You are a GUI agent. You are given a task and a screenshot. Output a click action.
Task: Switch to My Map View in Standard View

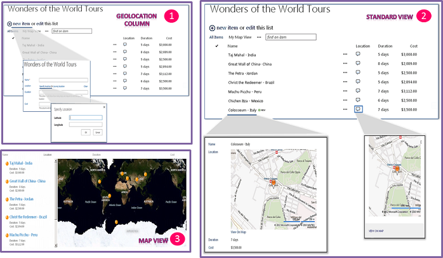coord(240,37)
